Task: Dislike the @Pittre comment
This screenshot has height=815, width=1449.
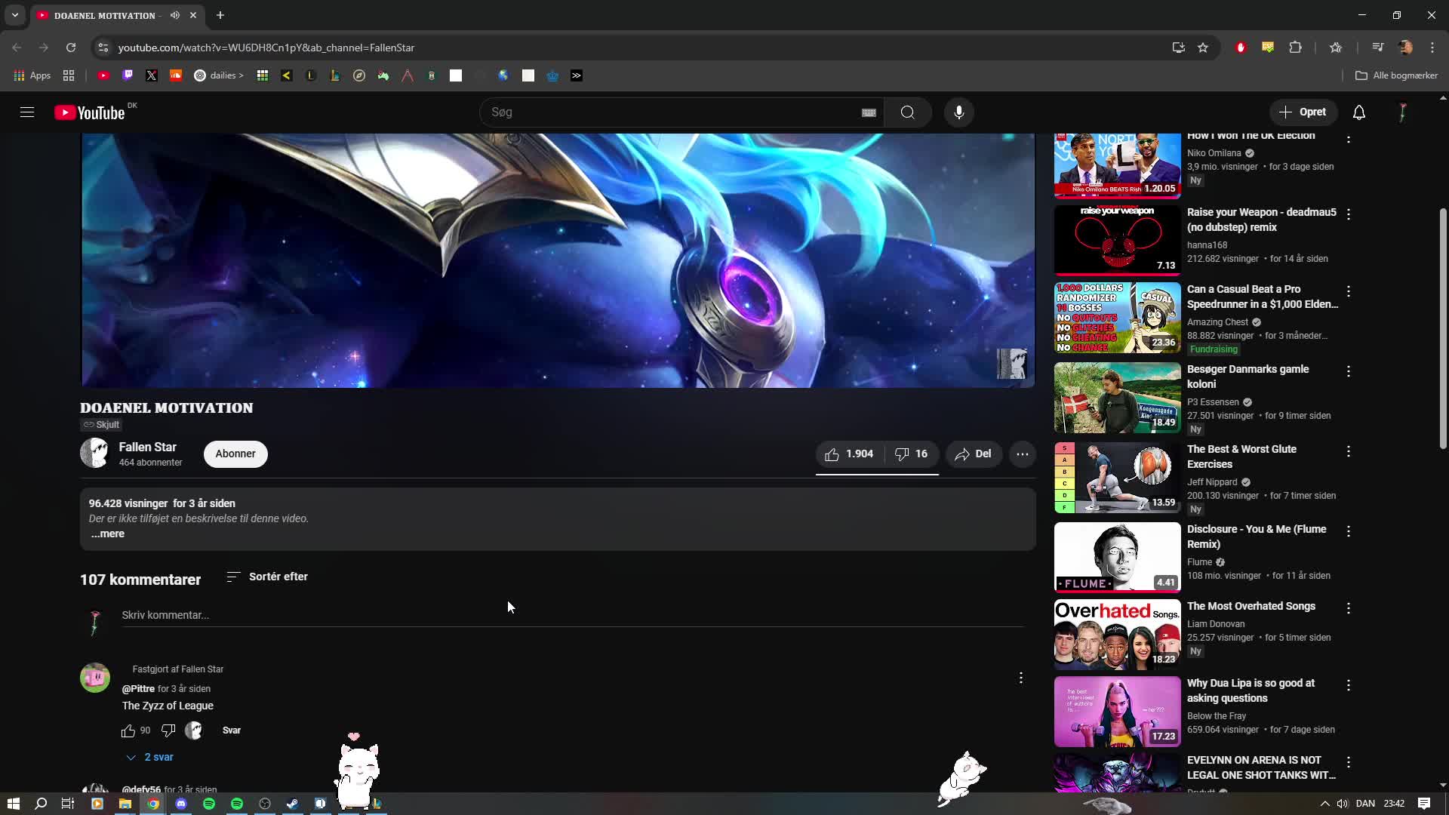Action: point(168,730)
